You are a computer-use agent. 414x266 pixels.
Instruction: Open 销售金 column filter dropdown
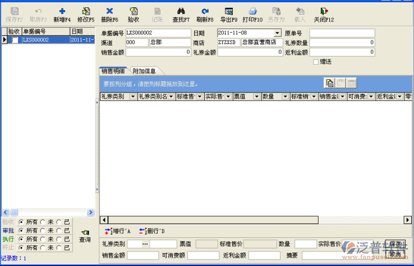[x=342, y=97]
